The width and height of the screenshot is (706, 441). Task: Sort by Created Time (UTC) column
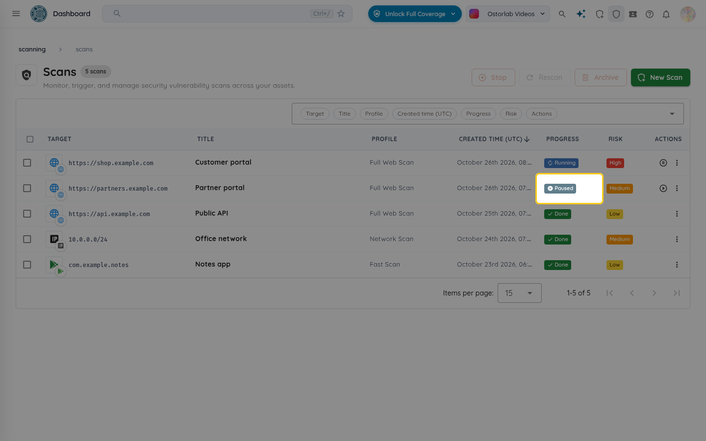coord(494,139)
